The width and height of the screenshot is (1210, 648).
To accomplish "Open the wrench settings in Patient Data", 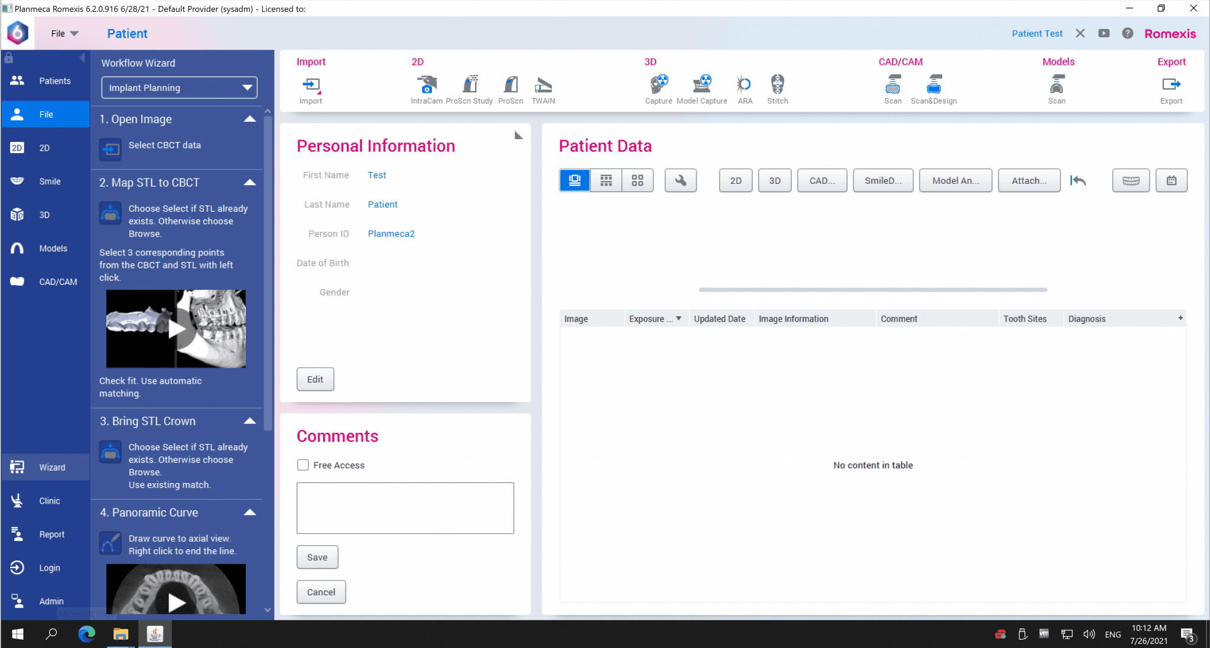I will pos(681,180).
